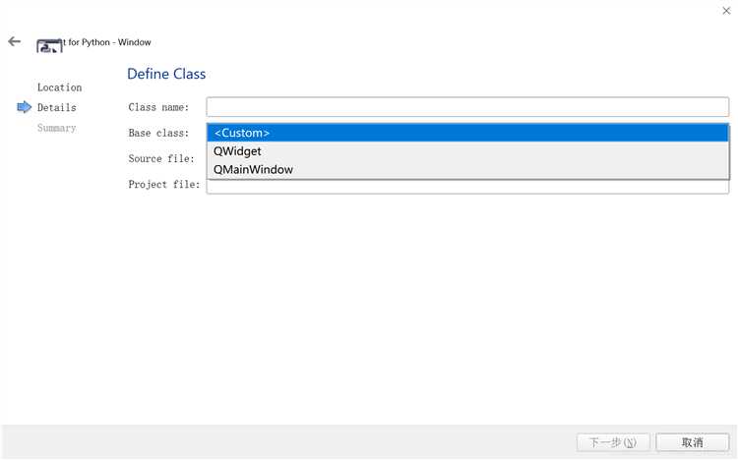Select <Custom> in the Base class list

tap(467, 133)
